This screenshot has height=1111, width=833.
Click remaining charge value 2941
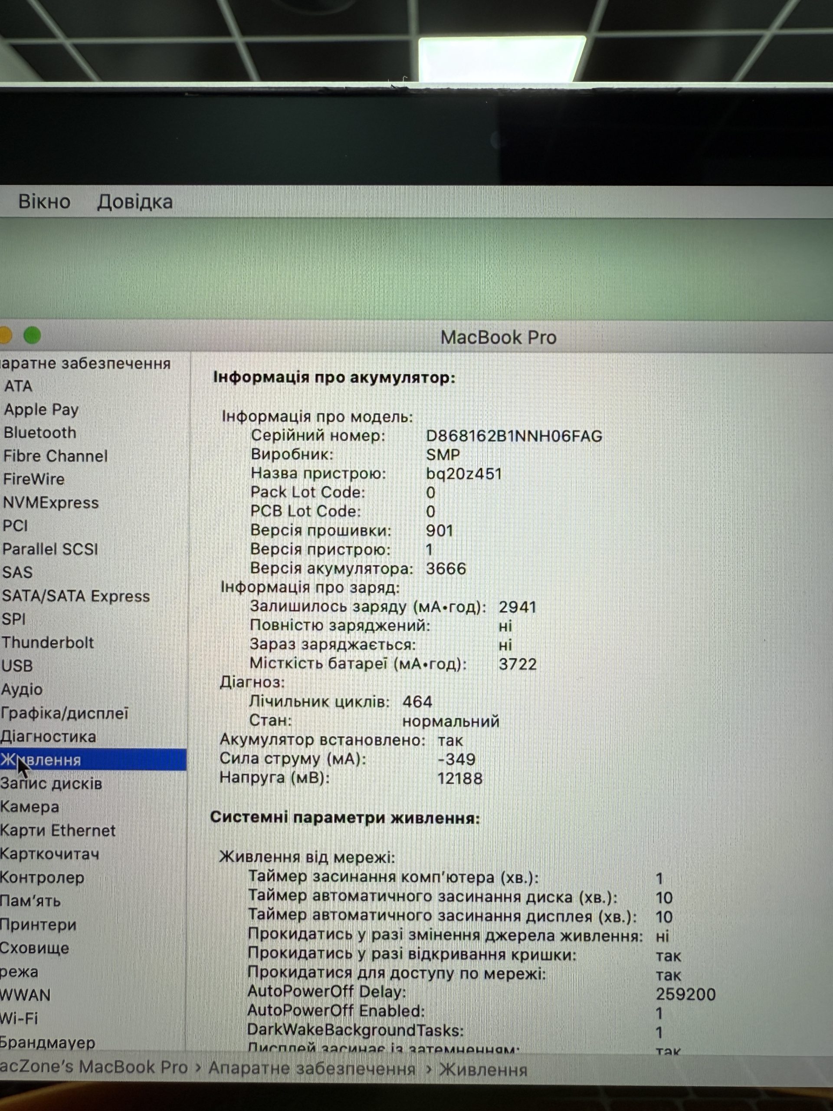[518, 607]
